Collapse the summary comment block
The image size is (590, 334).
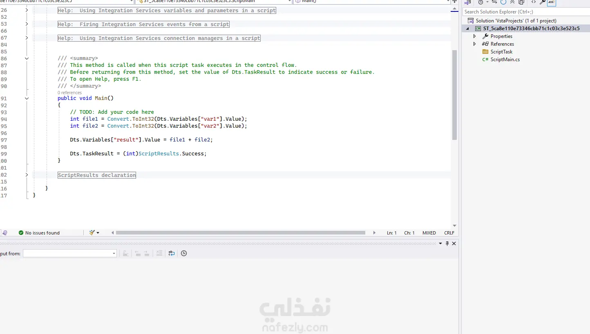(x=27, y=58)
